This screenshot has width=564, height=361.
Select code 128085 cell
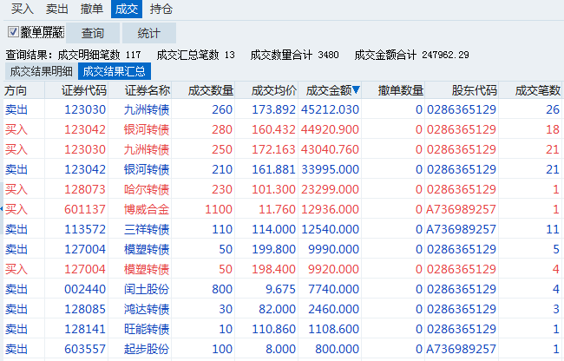85,309
